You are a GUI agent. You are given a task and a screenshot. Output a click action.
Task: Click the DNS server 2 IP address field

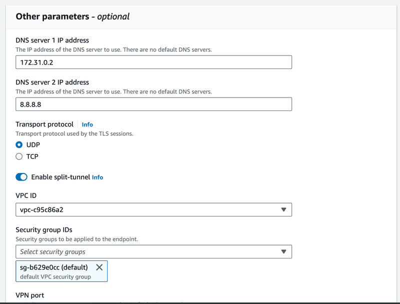[153, 104]
